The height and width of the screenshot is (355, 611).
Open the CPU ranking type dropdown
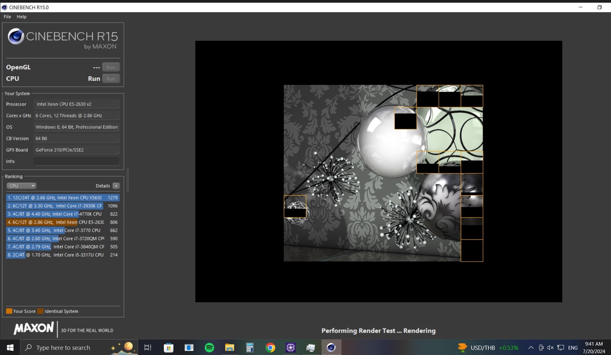[x=21, y=186]
